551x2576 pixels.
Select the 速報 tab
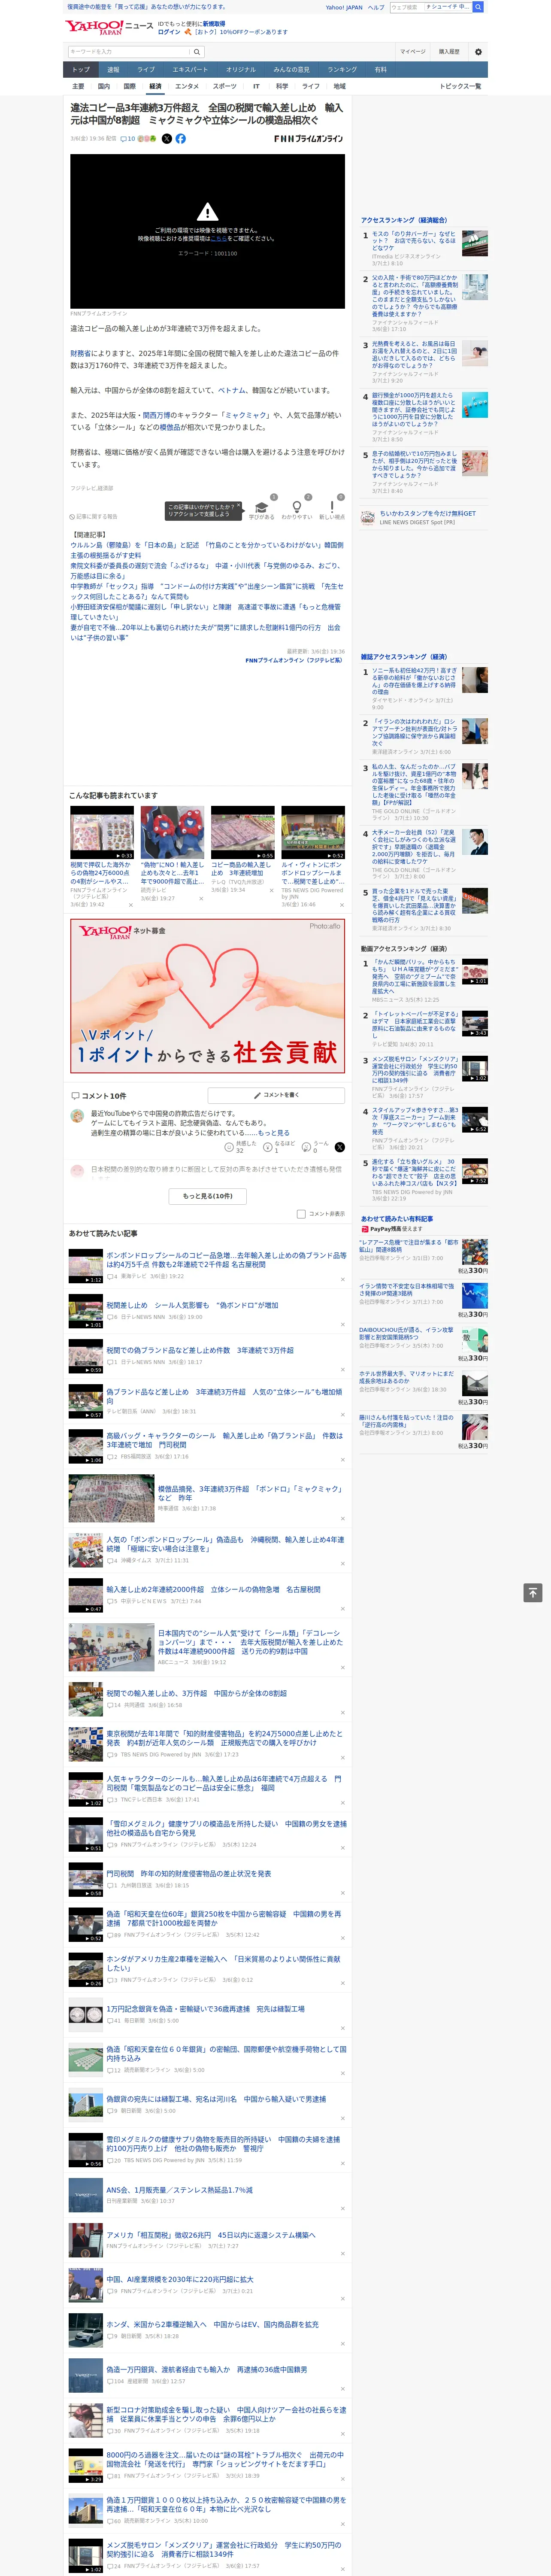(x=113, y=69)
